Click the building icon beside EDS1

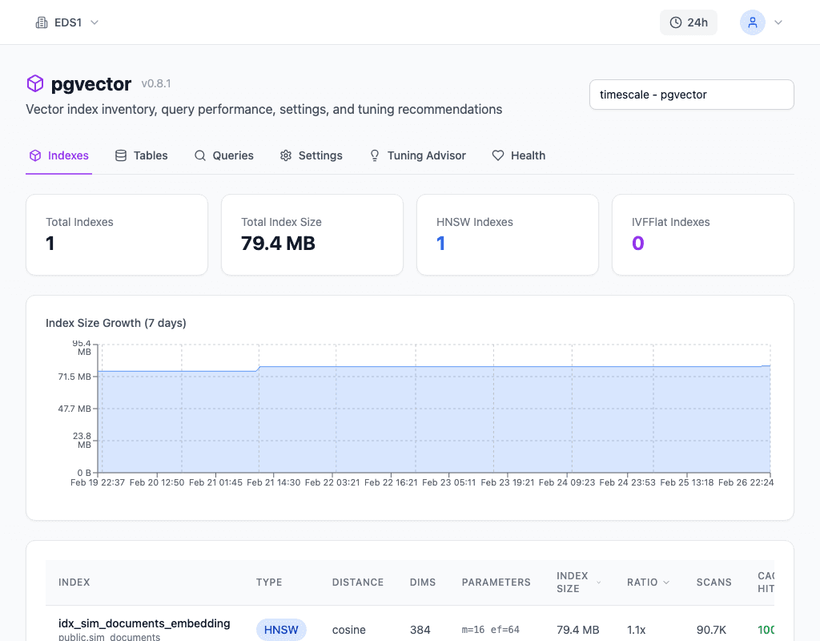click(x=42, y=22)
